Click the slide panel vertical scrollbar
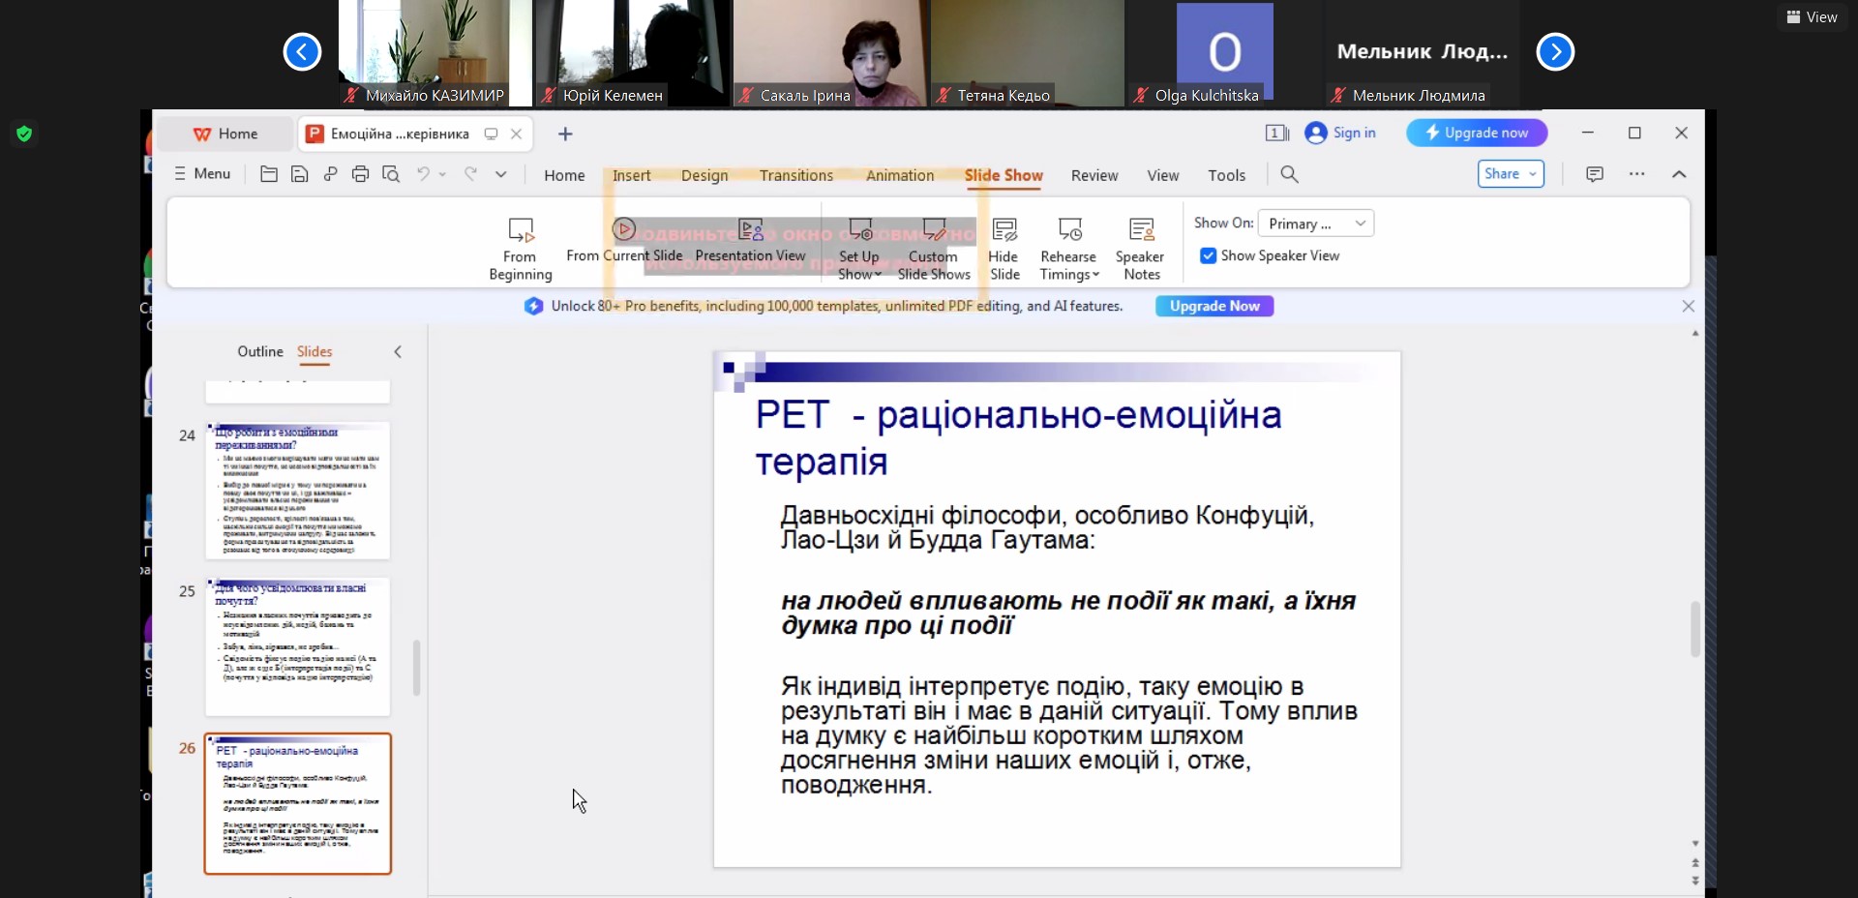 (x=417, y=668)
